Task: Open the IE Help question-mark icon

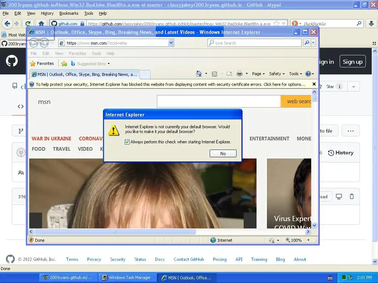Action: (308, 74)
